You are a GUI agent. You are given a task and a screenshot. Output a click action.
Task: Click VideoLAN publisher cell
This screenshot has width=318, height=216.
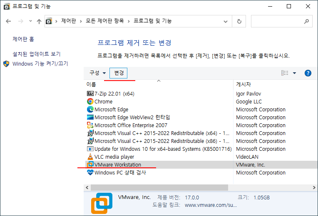247,157
